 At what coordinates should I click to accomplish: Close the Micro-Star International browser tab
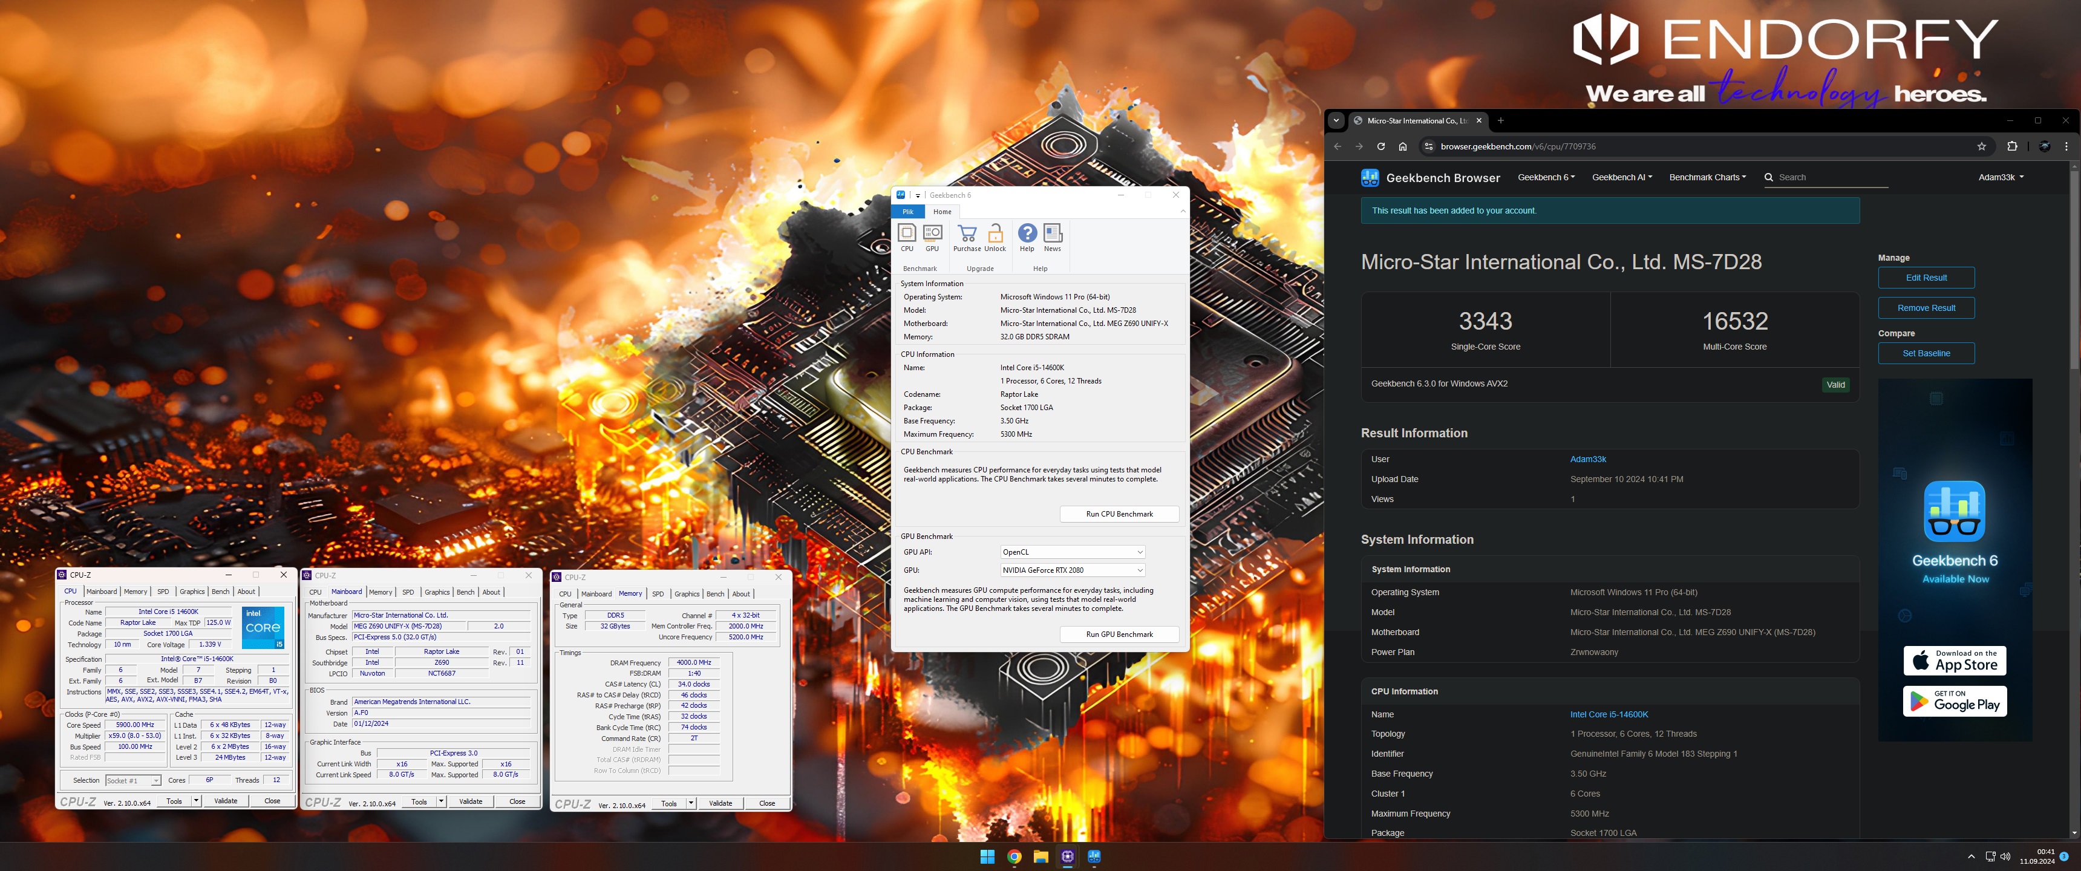point(1479,120)
